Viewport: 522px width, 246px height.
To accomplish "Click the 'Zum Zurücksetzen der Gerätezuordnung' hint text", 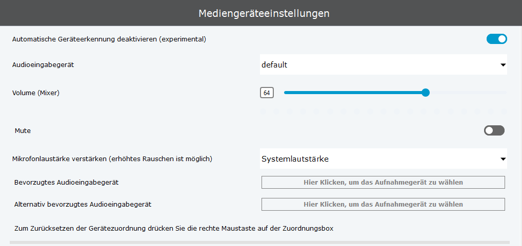I will coord(174,228).
